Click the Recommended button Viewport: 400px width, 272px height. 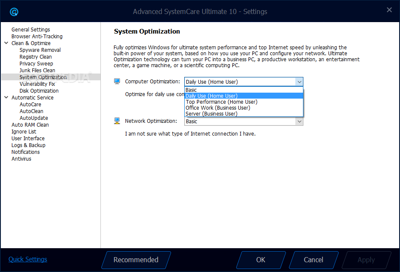[136, 260]
